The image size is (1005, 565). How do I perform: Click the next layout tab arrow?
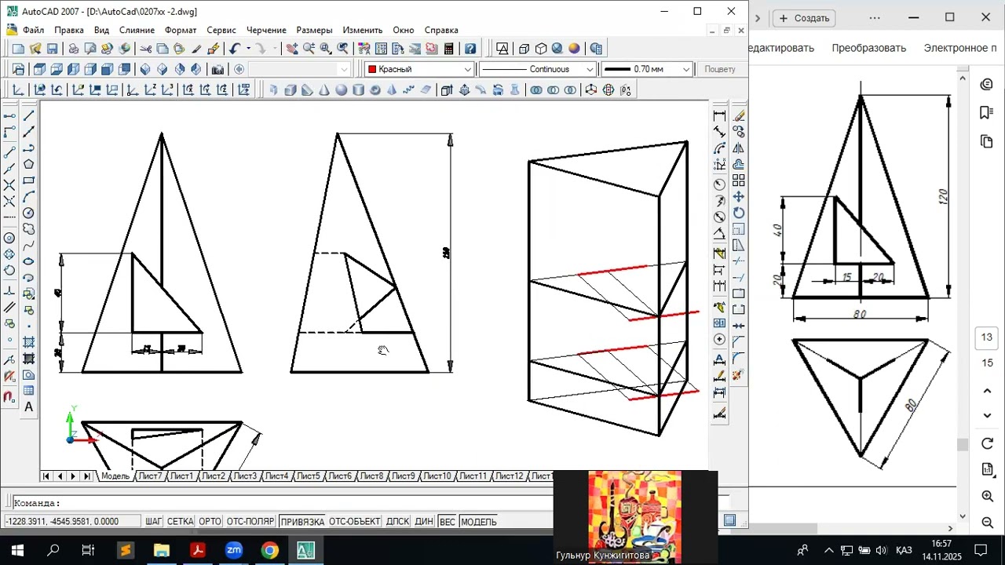(x=73, y=476)
